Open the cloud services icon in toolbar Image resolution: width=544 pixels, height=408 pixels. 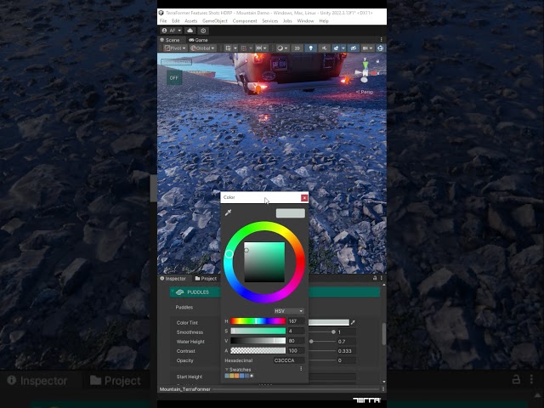tap(190, 31)
